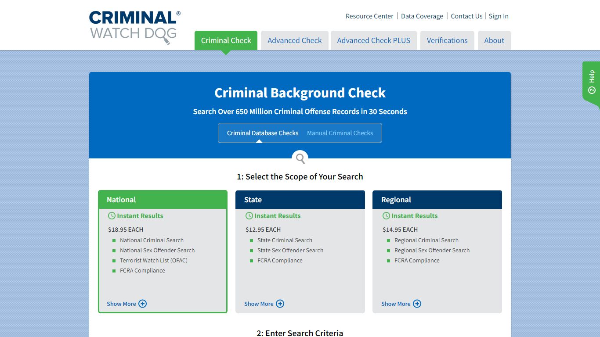
Task: Go to the Verifications tab
Action: point(447,40)
